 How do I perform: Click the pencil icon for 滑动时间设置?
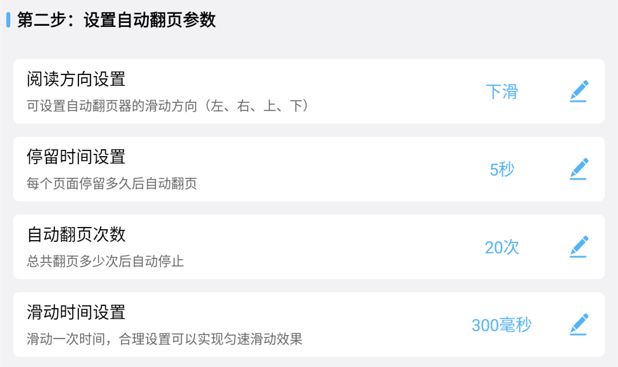[579, 324]
